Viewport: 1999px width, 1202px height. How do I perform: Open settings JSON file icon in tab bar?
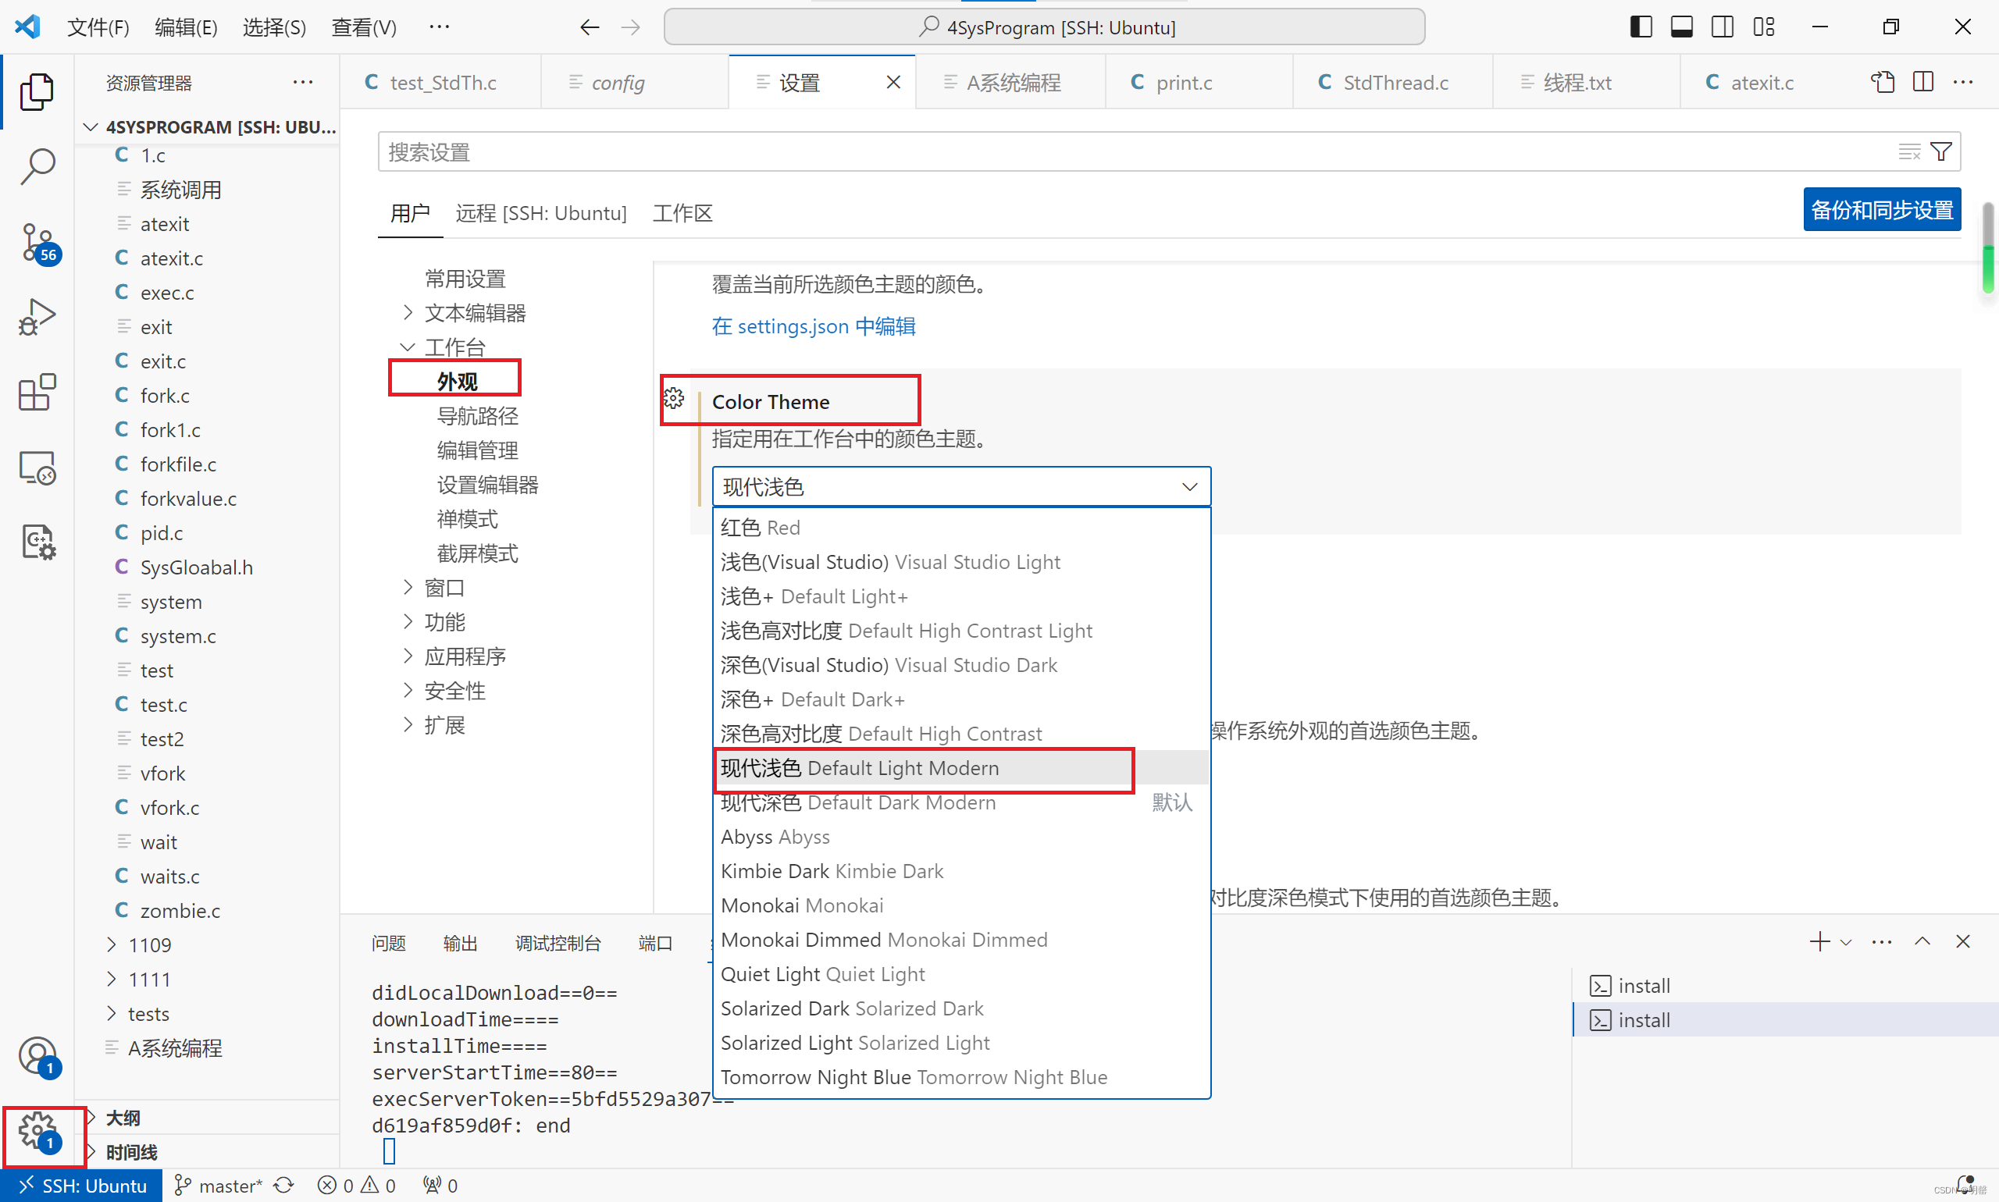click(x=1882, y=82)
